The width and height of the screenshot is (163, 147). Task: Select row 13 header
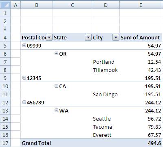pyautogui.click(x=5, y=110)
